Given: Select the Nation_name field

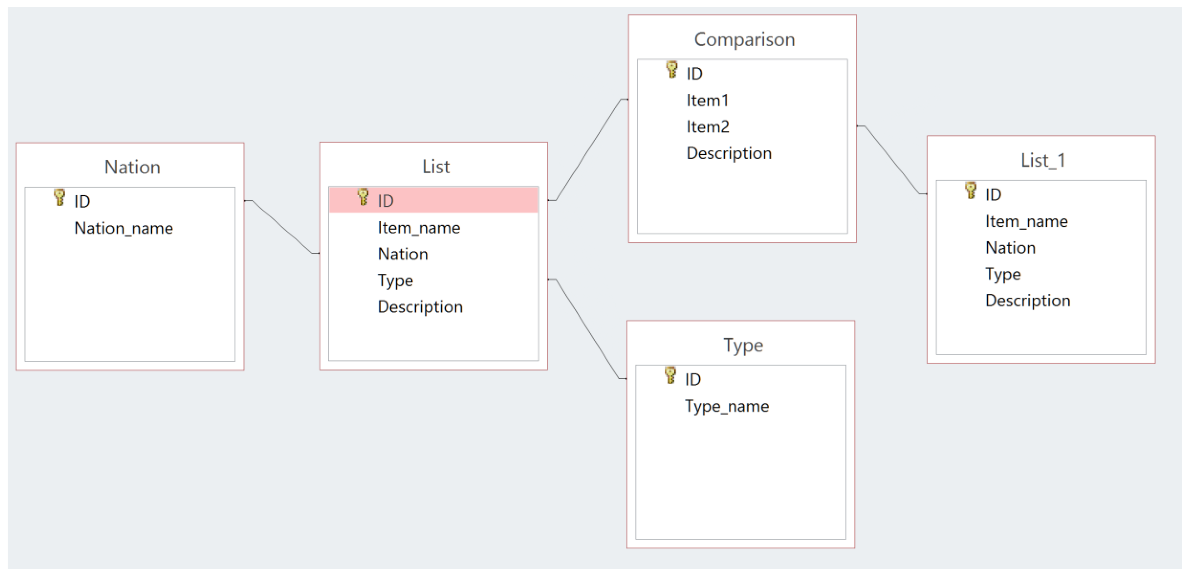Looking at the screenshot, I should [123, 228].
